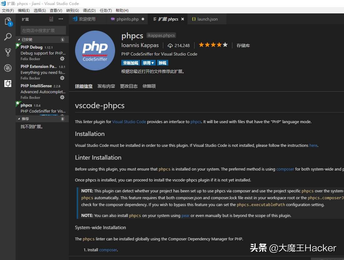Open the Go menu

click(73, 10)
